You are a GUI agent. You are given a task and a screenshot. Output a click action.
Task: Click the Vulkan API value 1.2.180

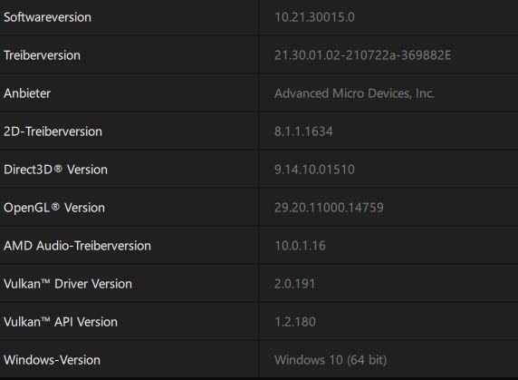(x=295, y=322)
